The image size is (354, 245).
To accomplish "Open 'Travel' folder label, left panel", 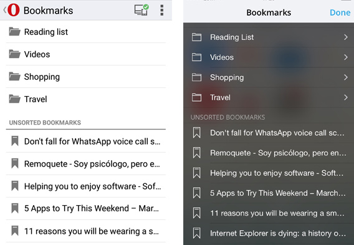I will [x=36, y=99].
